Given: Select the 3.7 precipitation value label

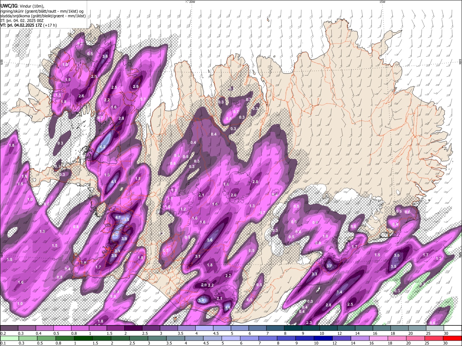Looking at the screenshot, I should tap(329, 266).
